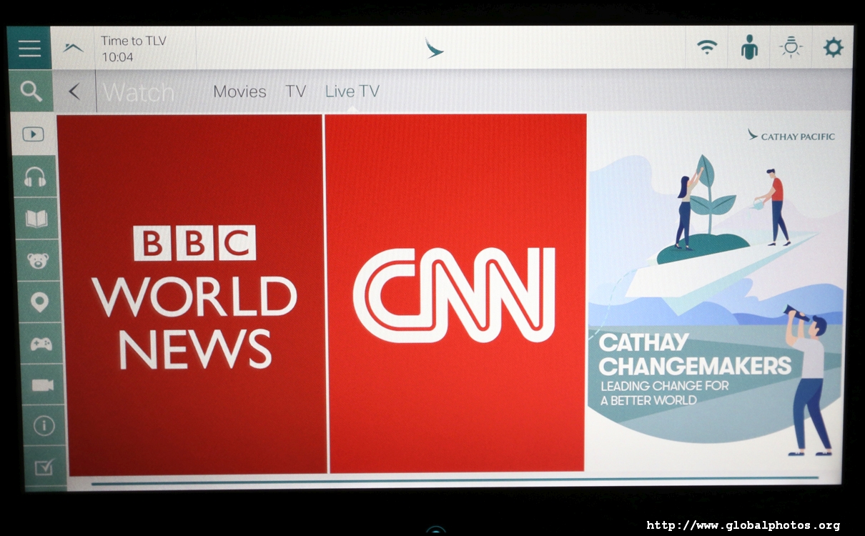The width and height of the screenshot is (865, 536).
Task: Open the headphones audio section
Action: coord(34,177)
